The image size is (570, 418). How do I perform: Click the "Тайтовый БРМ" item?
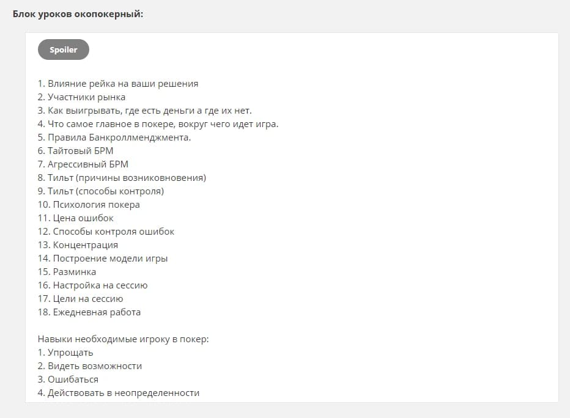pyautogui.click(x=76, y=151)
